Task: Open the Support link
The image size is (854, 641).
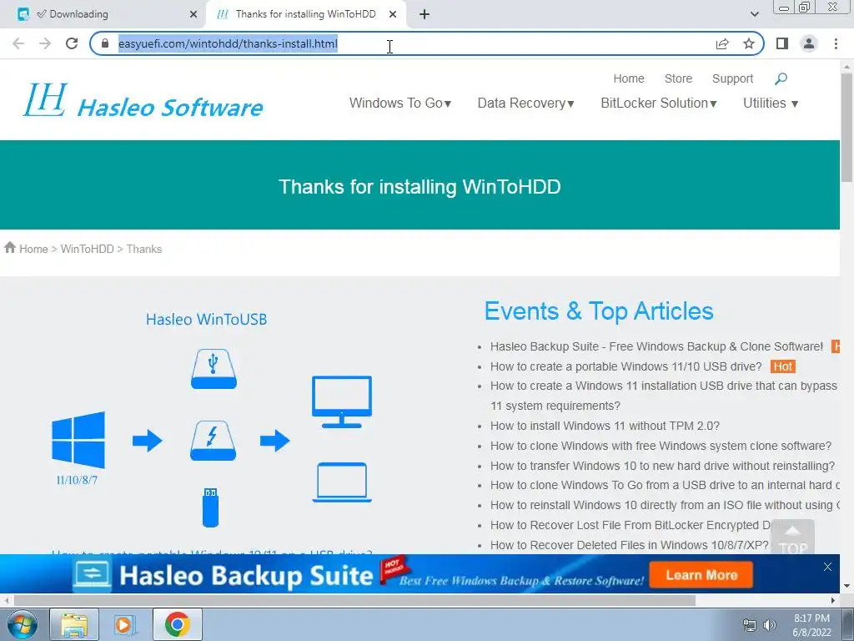Action: click(732, 78)
